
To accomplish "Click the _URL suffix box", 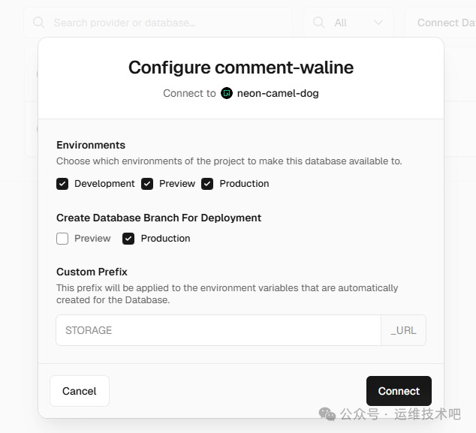I will click(x=403, y=330).
